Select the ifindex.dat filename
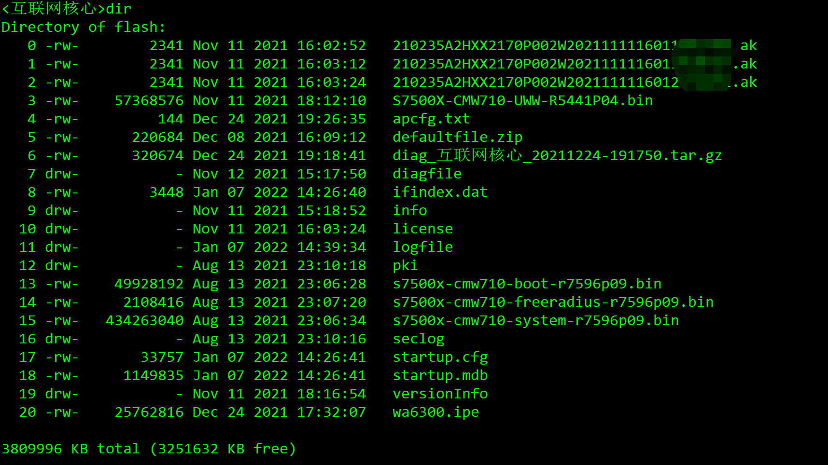The width and height of the screenshot is (828, 465). pos(440,192)
